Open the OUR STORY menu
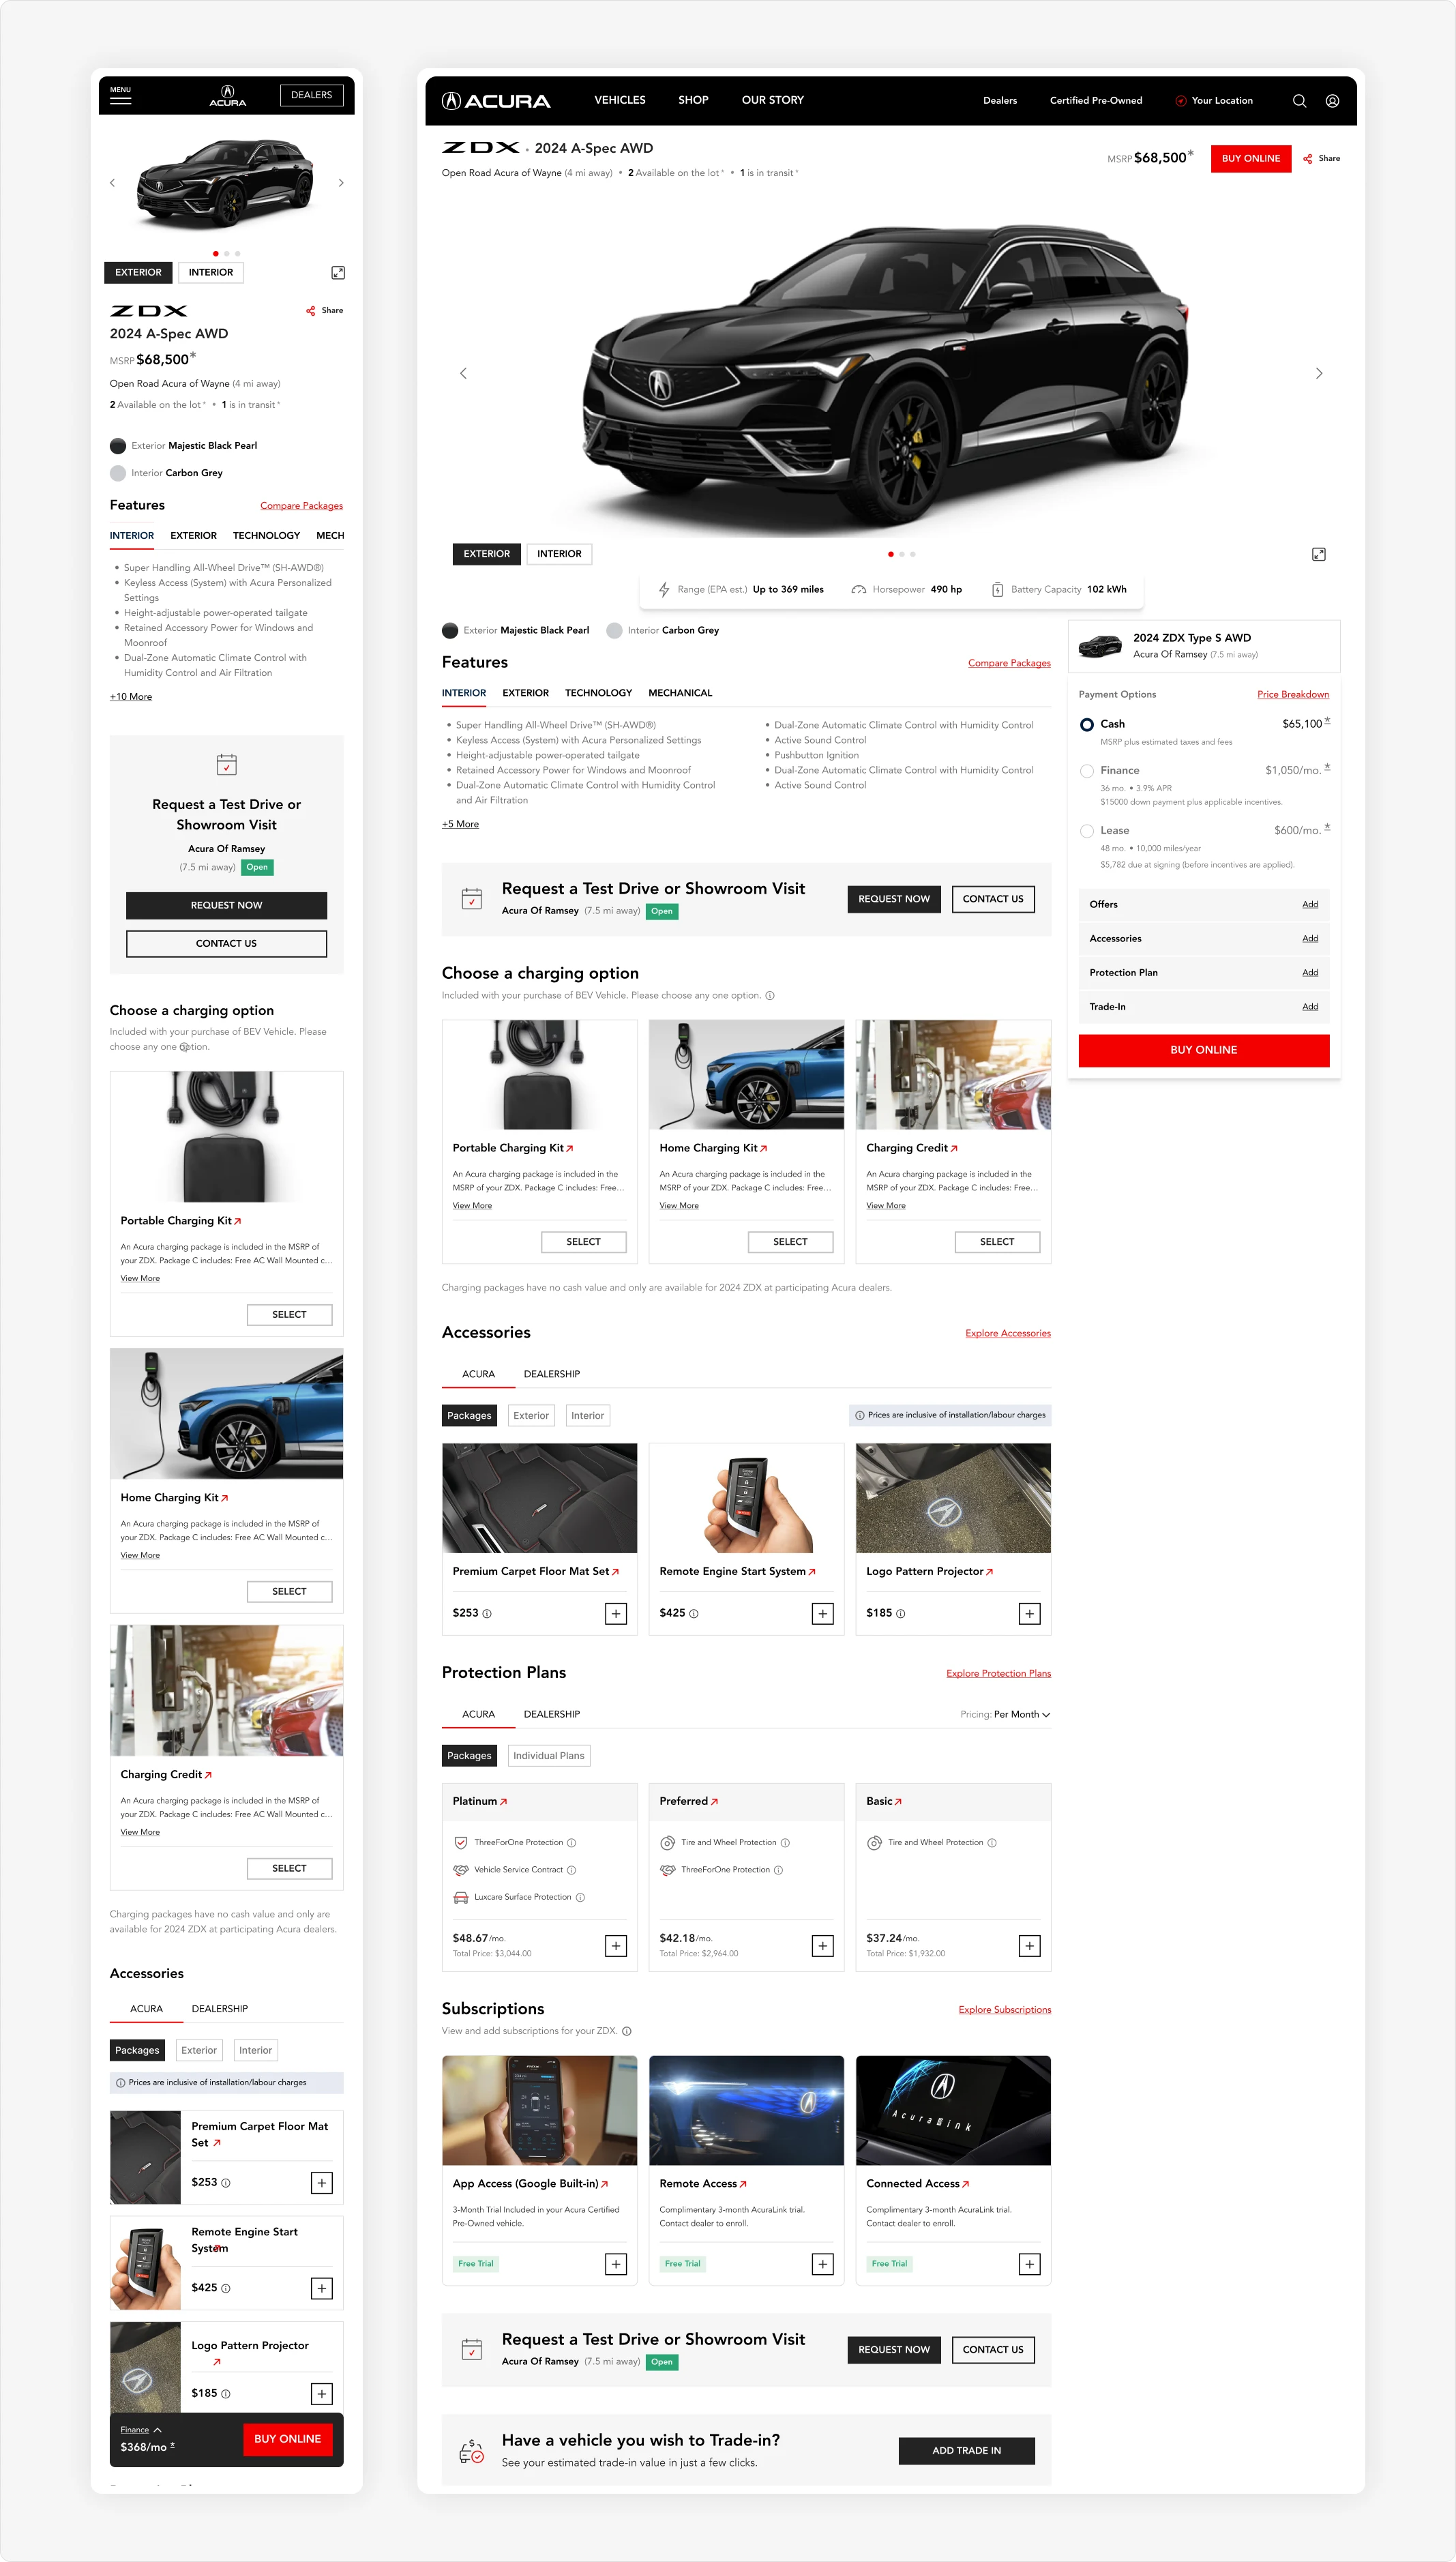This screenshot has width=1456, height=2562. coord(773,100)
